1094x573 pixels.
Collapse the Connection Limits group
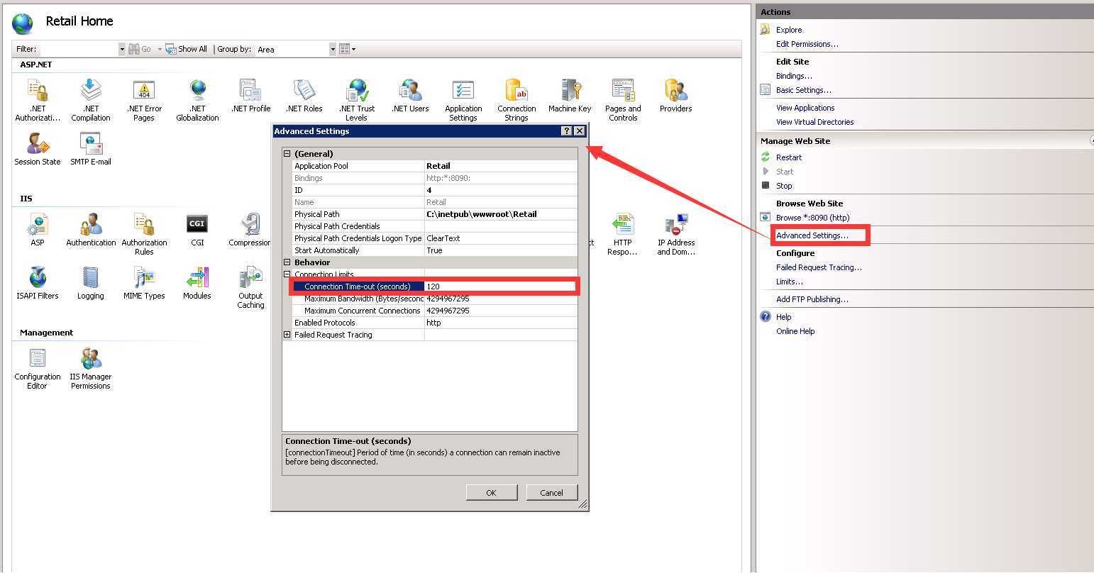(x=287, y=274)
